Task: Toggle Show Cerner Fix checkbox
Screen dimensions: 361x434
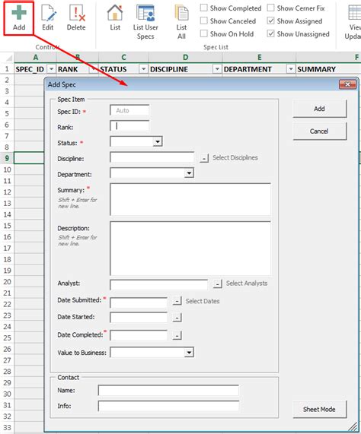Action: click(270, 8)
